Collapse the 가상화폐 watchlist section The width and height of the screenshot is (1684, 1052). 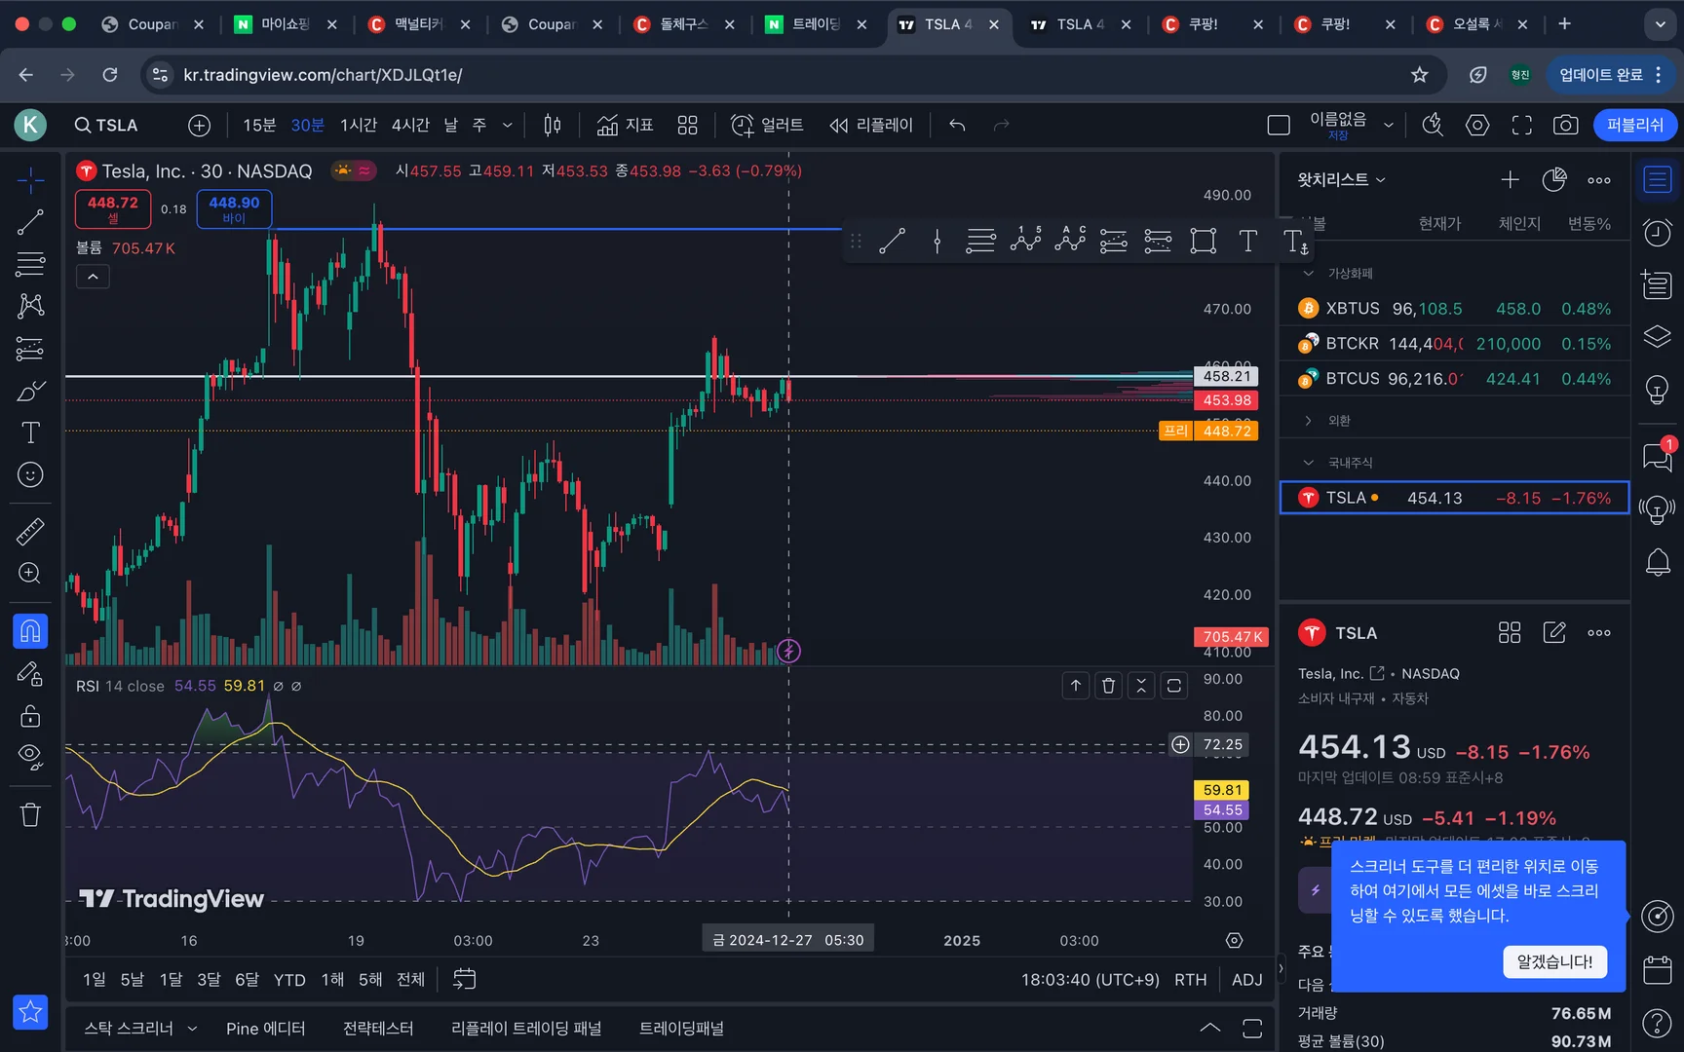pyautogui.click(x=1308, y=273)
